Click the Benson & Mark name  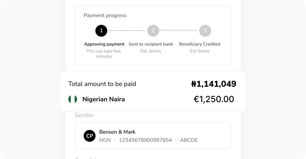point(117,132)
